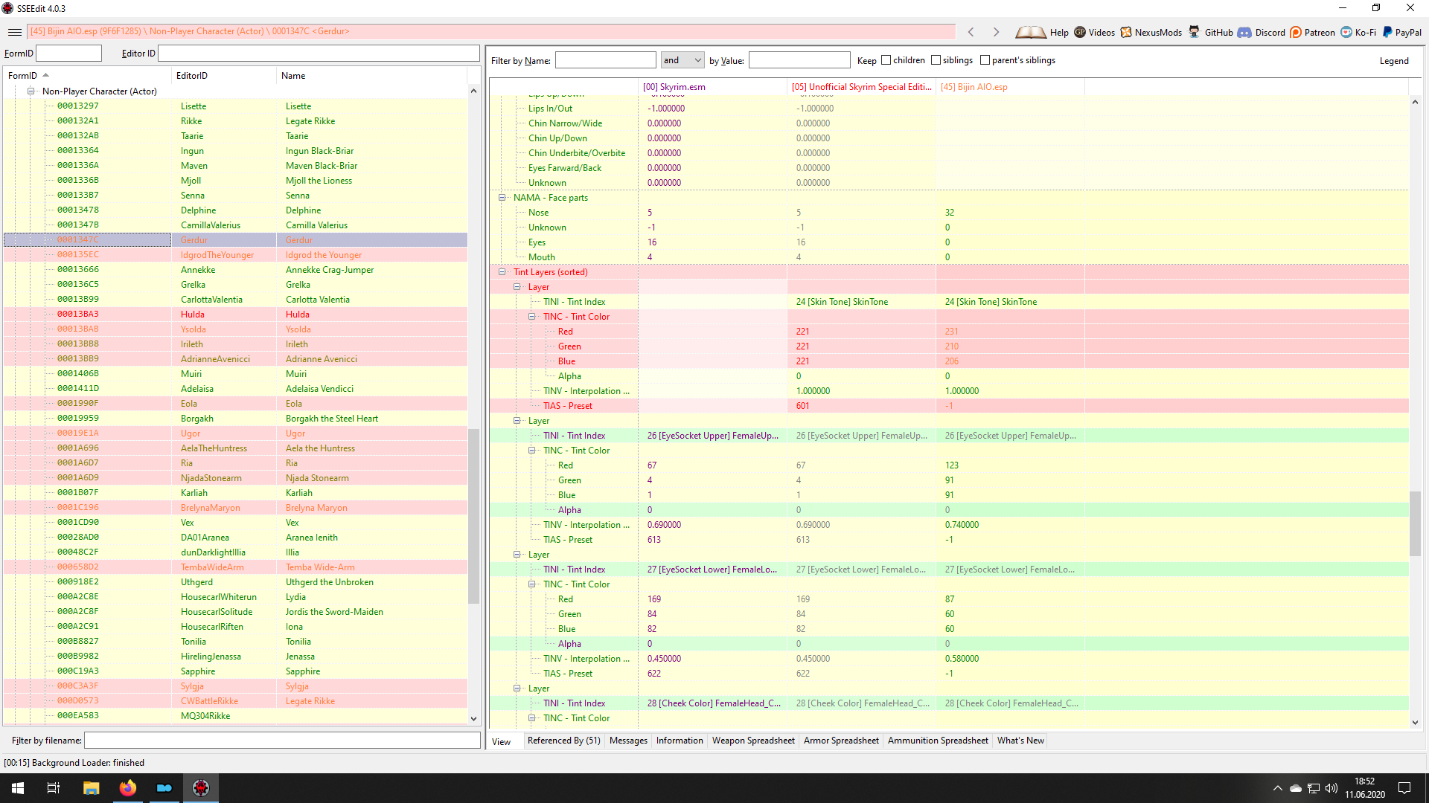Open the What's New tab
The height and width of the screenshot is (803, 1429).
point(1020,741)
